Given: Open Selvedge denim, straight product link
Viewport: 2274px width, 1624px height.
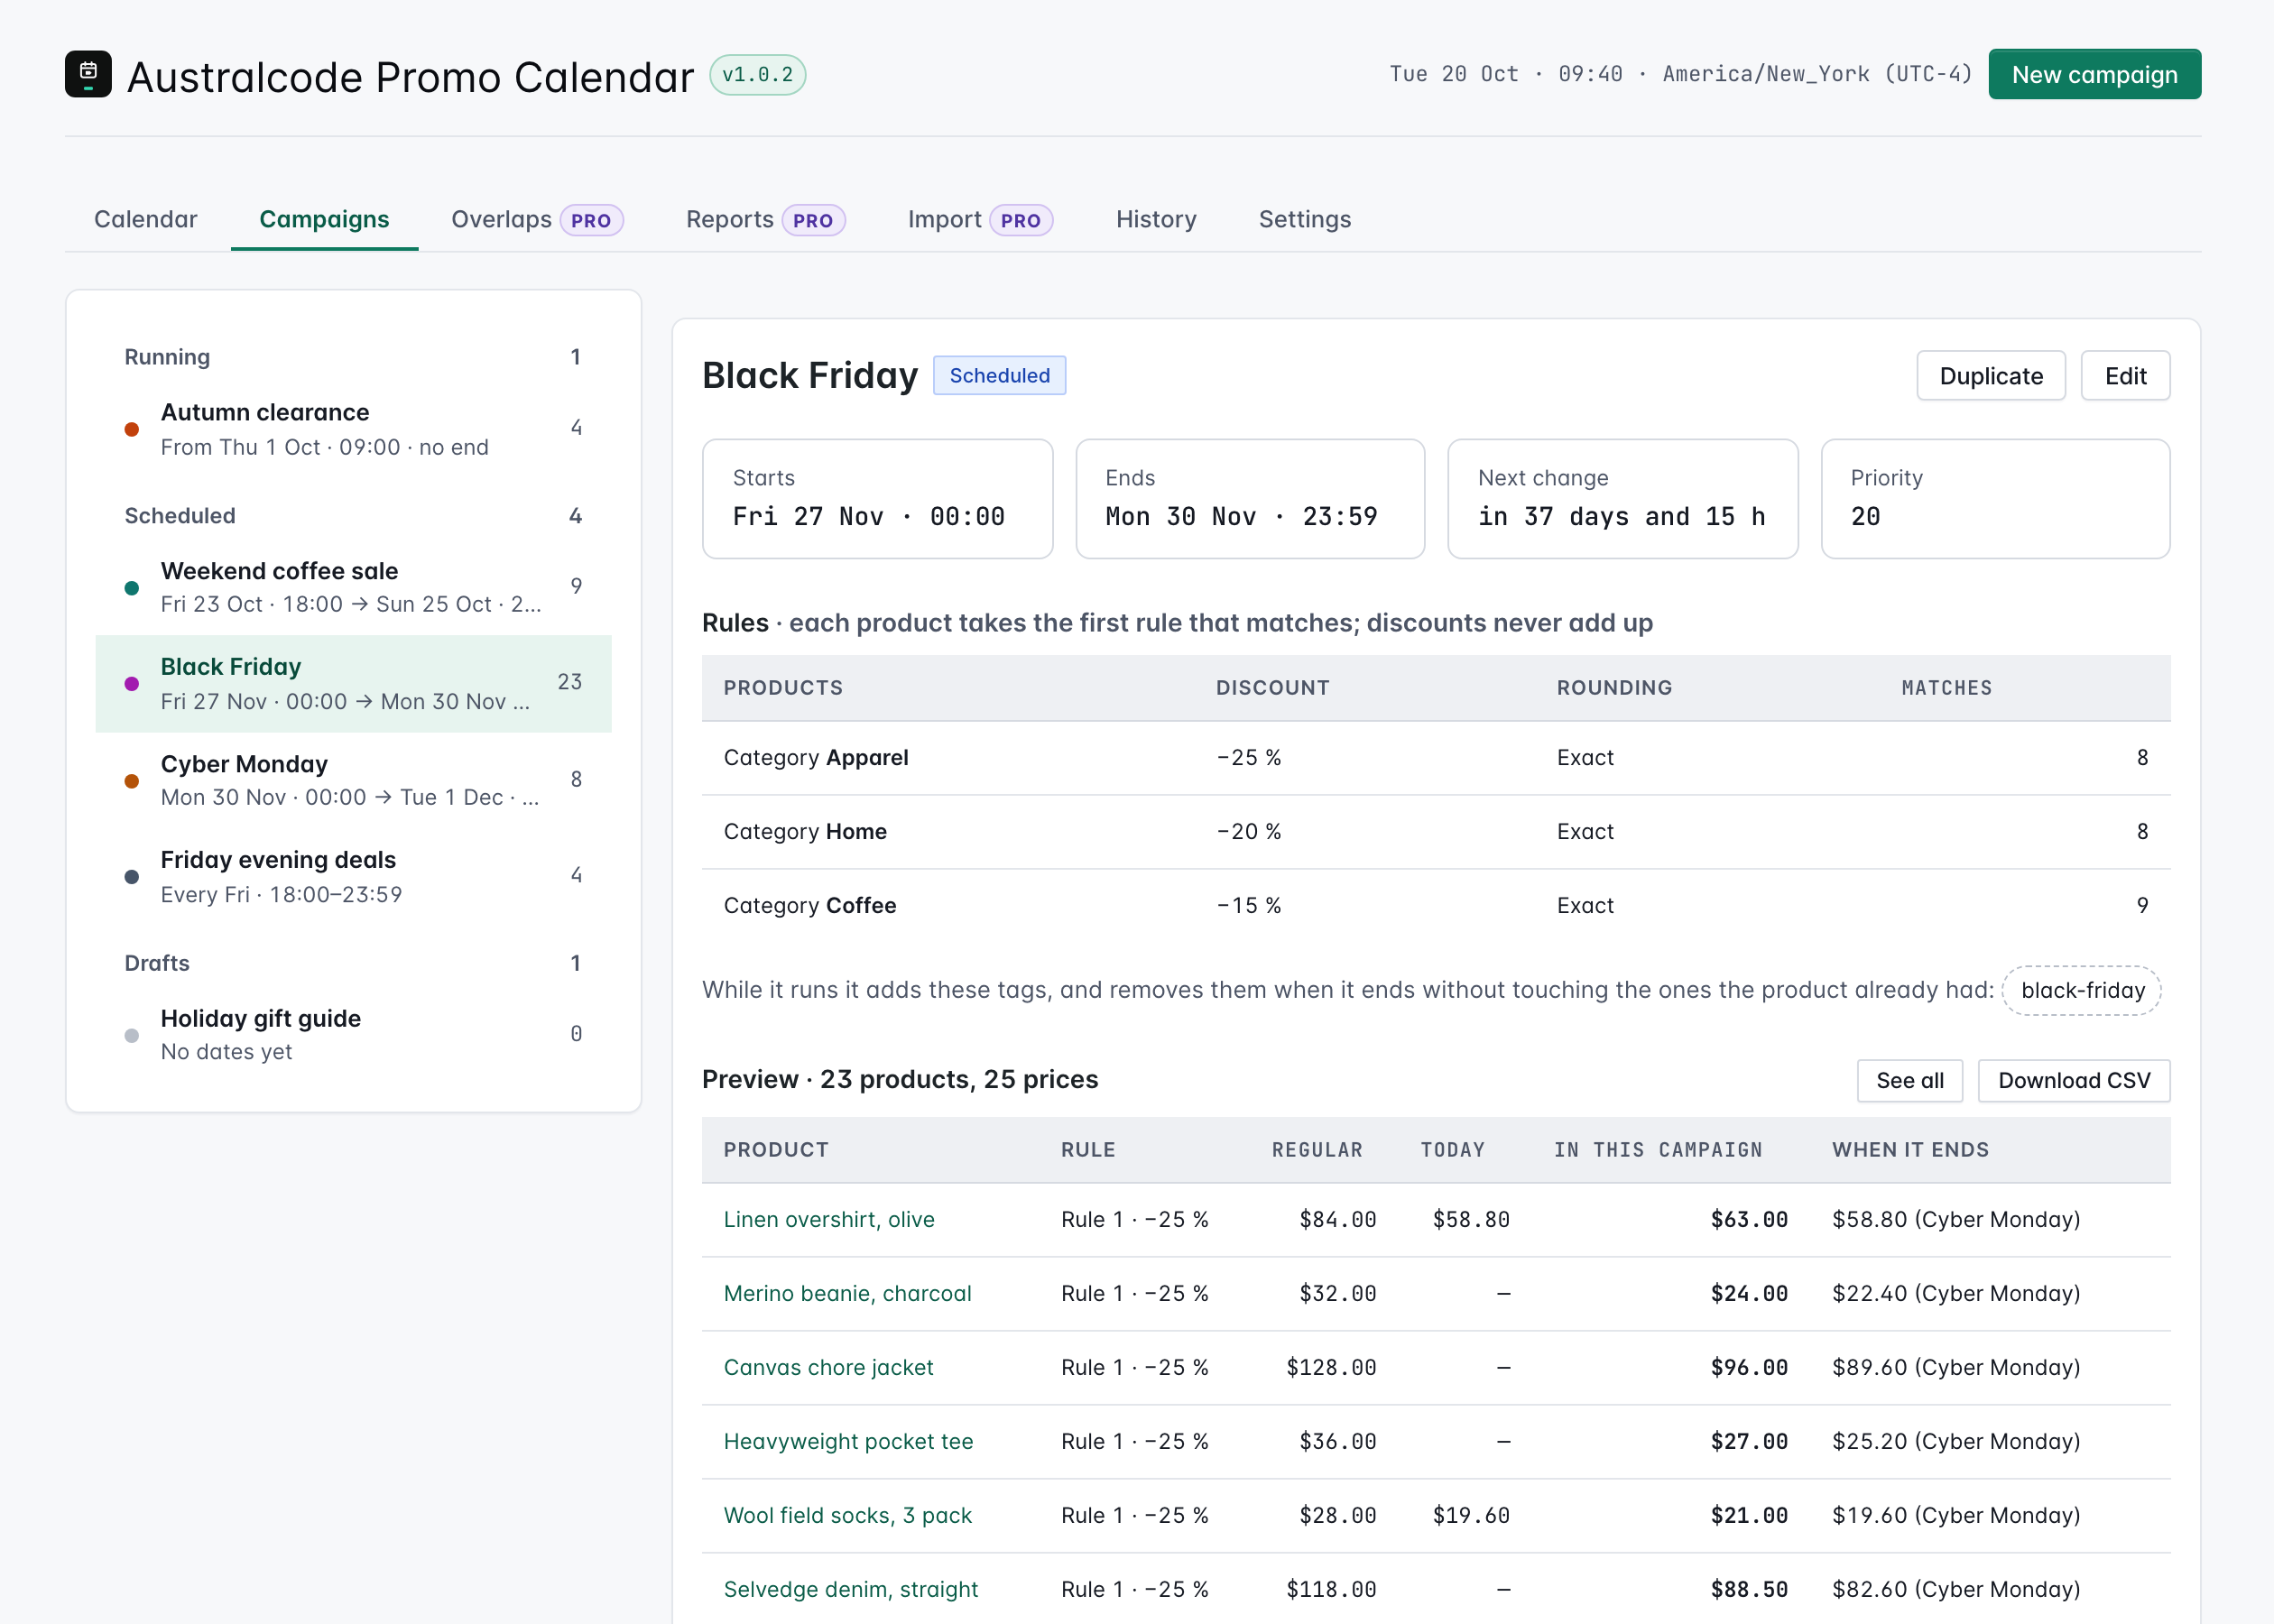Looking at the screenshot, I should (x=850, y=1589).
